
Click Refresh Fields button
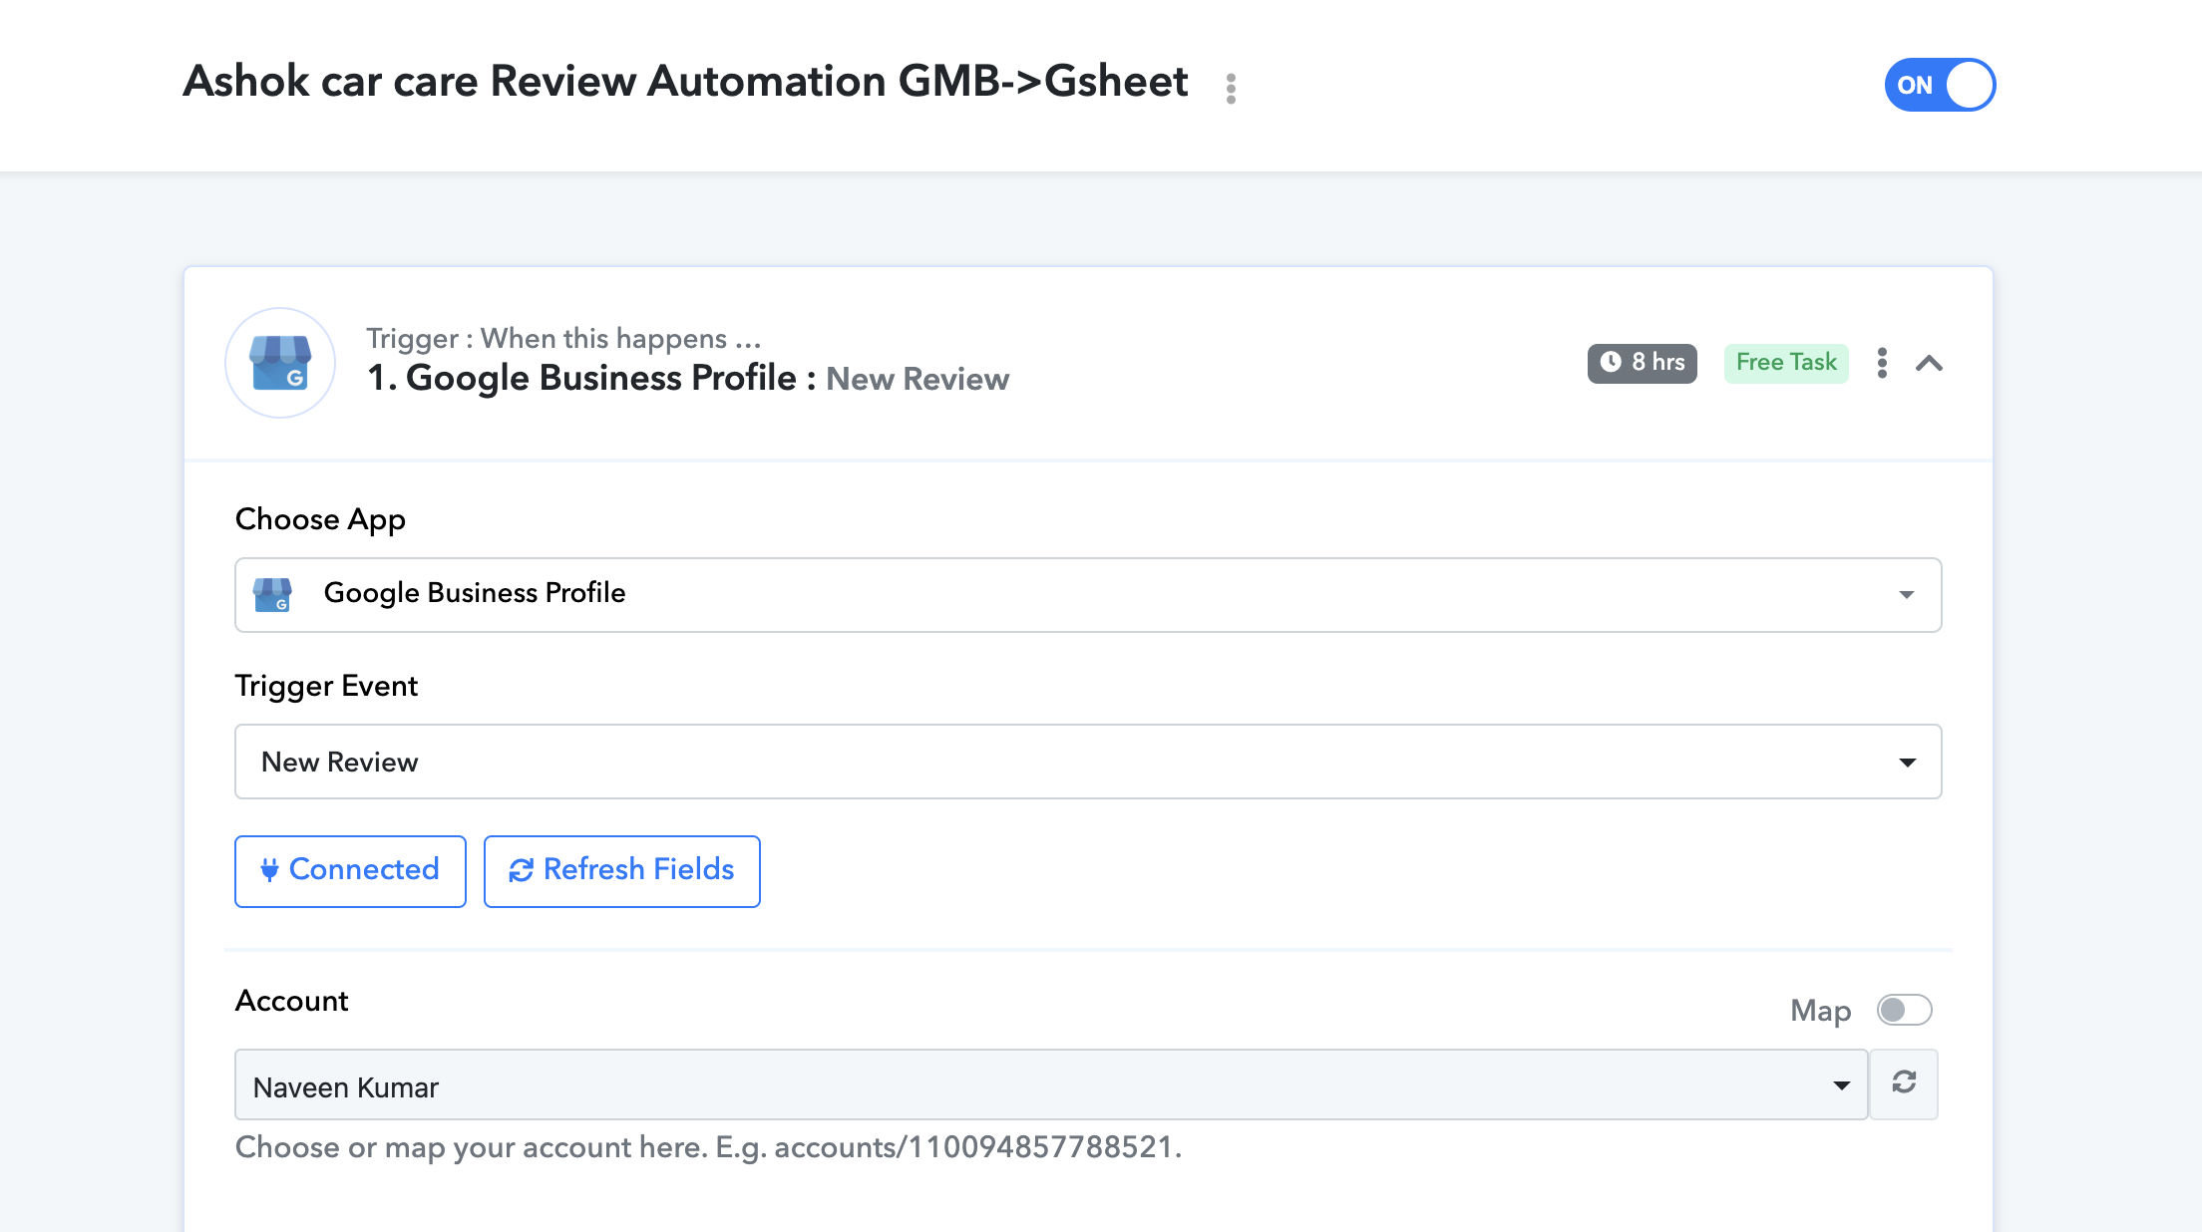point(622,871)
